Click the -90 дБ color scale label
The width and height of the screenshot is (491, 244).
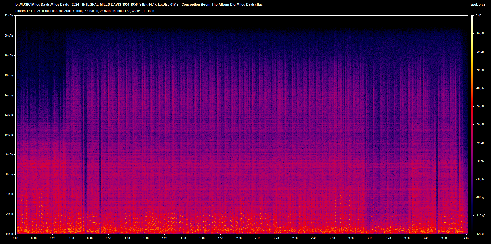[479, 179]
